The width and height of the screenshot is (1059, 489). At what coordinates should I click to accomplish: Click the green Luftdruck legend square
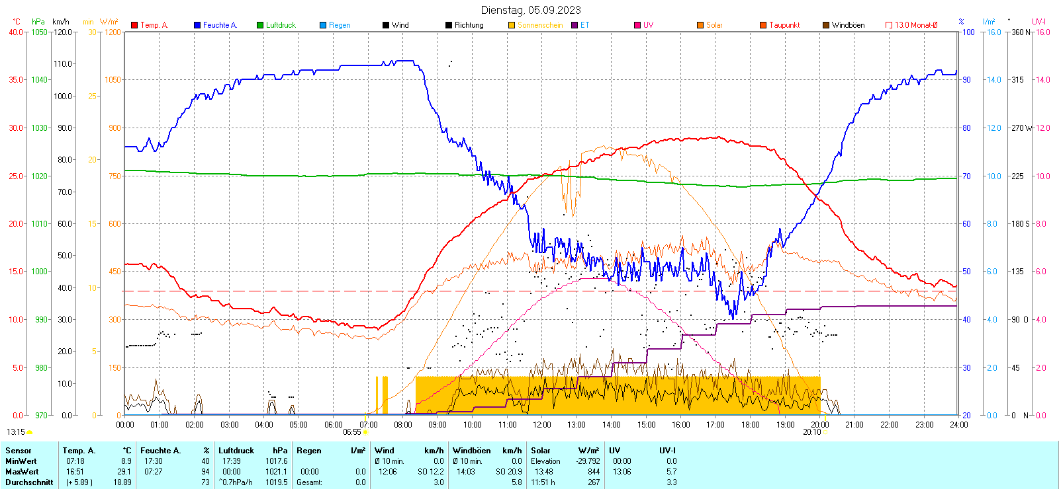(260, 25)
